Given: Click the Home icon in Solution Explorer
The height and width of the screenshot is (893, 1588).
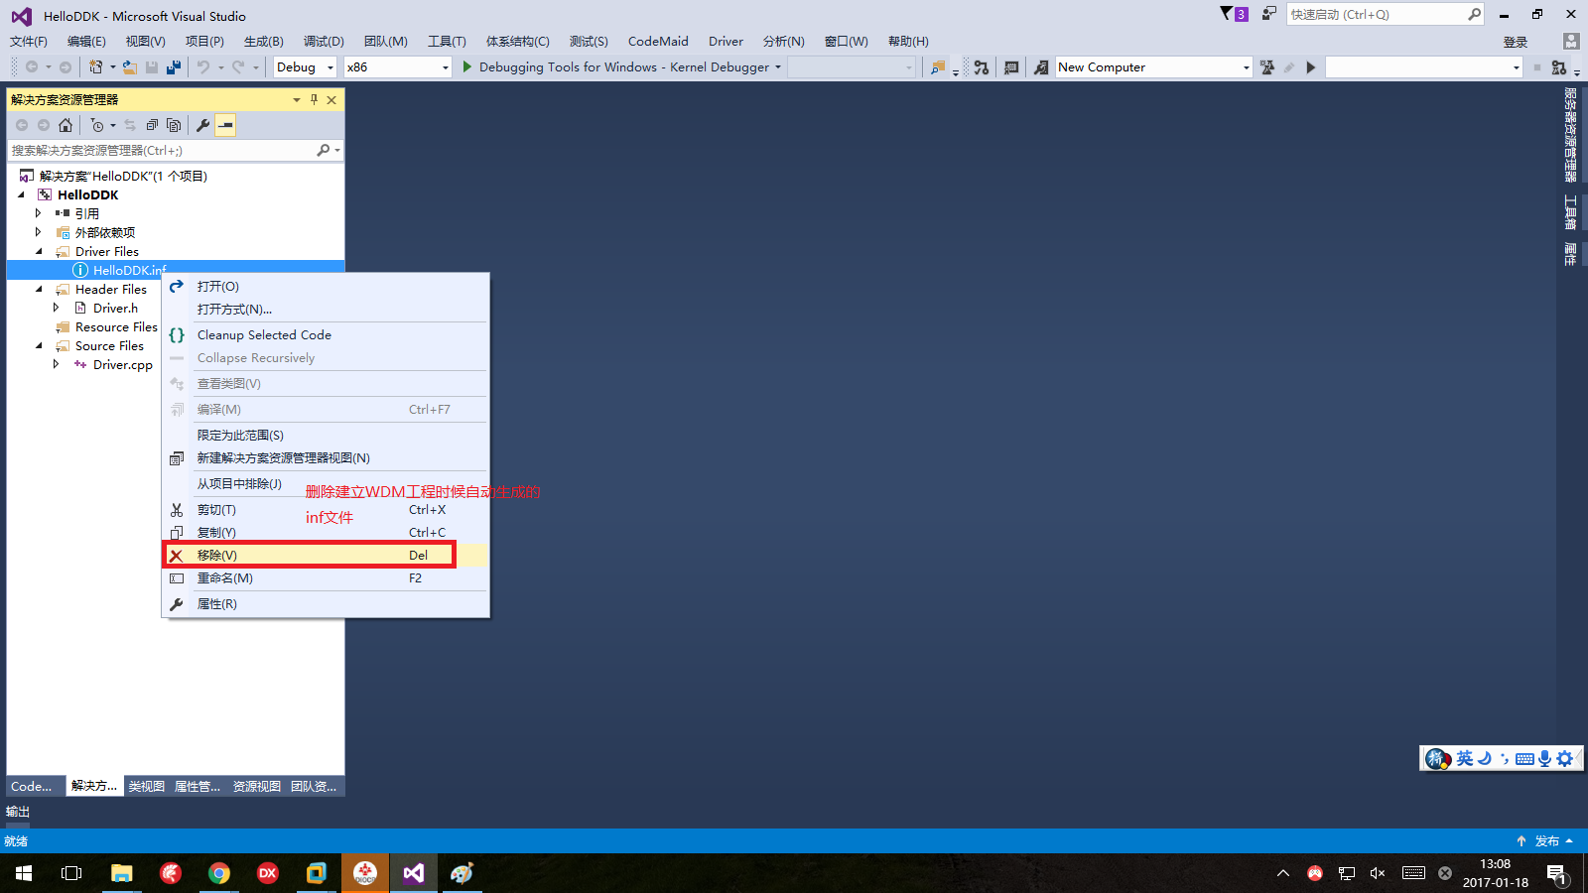Looking at the screenshot, I should click(66, 125).
